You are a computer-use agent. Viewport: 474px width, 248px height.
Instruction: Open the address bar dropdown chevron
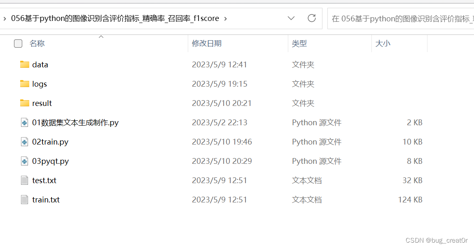tap(291, 18)
